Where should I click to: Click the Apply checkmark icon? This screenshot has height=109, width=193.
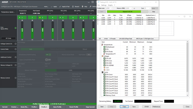[52, 6]
